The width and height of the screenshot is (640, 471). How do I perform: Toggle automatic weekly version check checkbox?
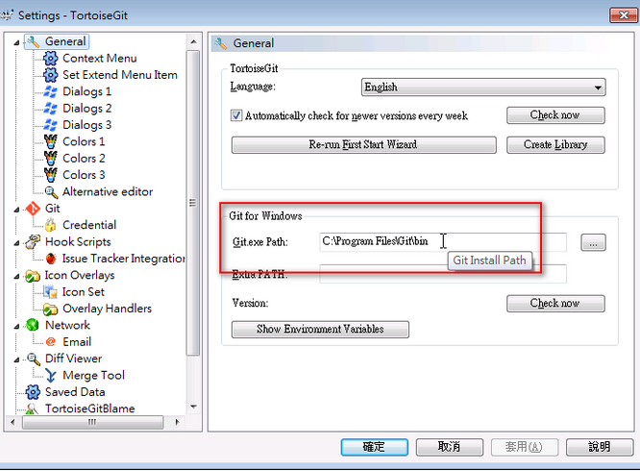pos(237,115)
